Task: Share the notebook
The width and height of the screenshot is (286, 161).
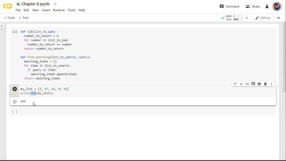Action: pyautogui.click(x=252, y=6)
